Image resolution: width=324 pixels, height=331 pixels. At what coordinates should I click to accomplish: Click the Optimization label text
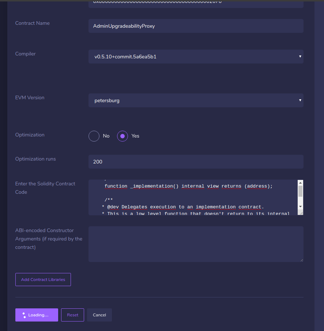[30, 135]
